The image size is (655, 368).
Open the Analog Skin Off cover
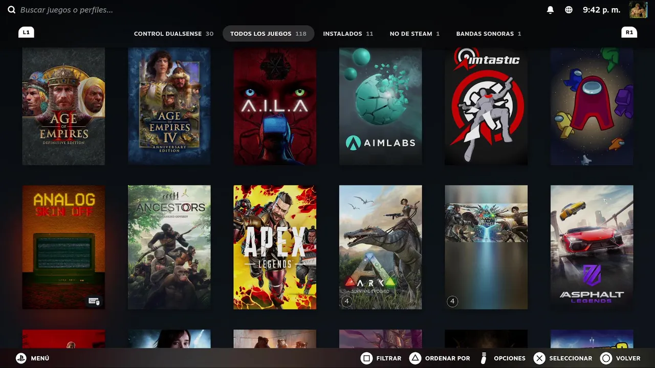click(x=63, y=247)
